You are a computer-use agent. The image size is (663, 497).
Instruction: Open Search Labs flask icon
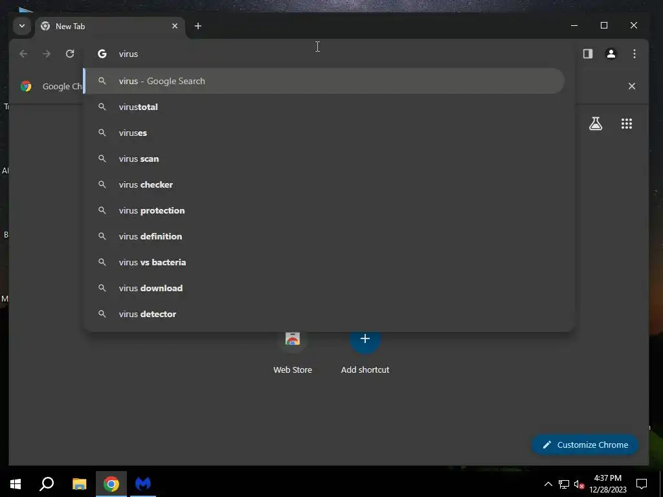596,124
